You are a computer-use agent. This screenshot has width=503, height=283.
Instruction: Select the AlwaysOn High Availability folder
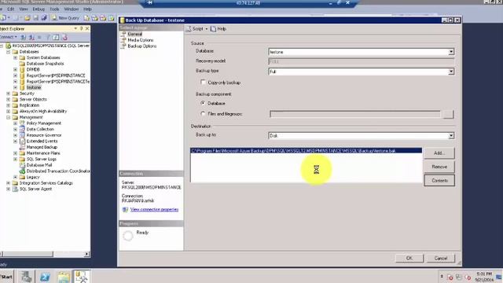tap(43, 112)
